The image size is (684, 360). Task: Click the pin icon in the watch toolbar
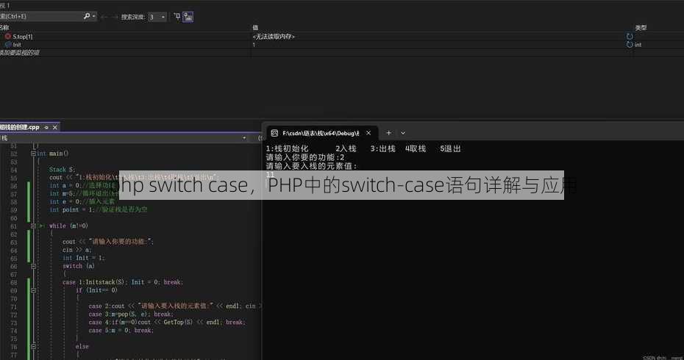[x=177, y=17]
